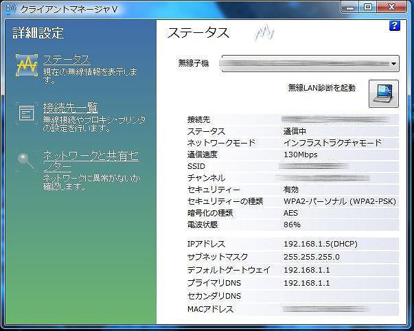The height and width of the screenshot is (331, 414).
Task: Click the 詳細設定 sidebar heading
Action: tap(38, 33)
